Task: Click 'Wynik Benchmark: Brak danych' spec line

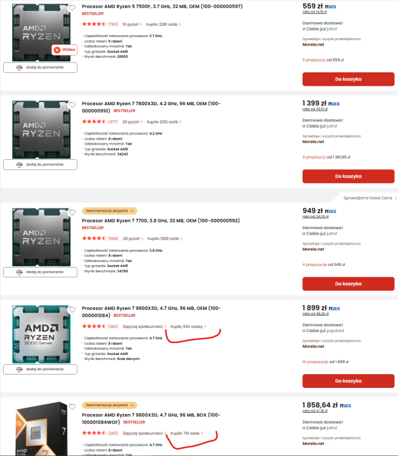Action: click(x=112, y=359)
